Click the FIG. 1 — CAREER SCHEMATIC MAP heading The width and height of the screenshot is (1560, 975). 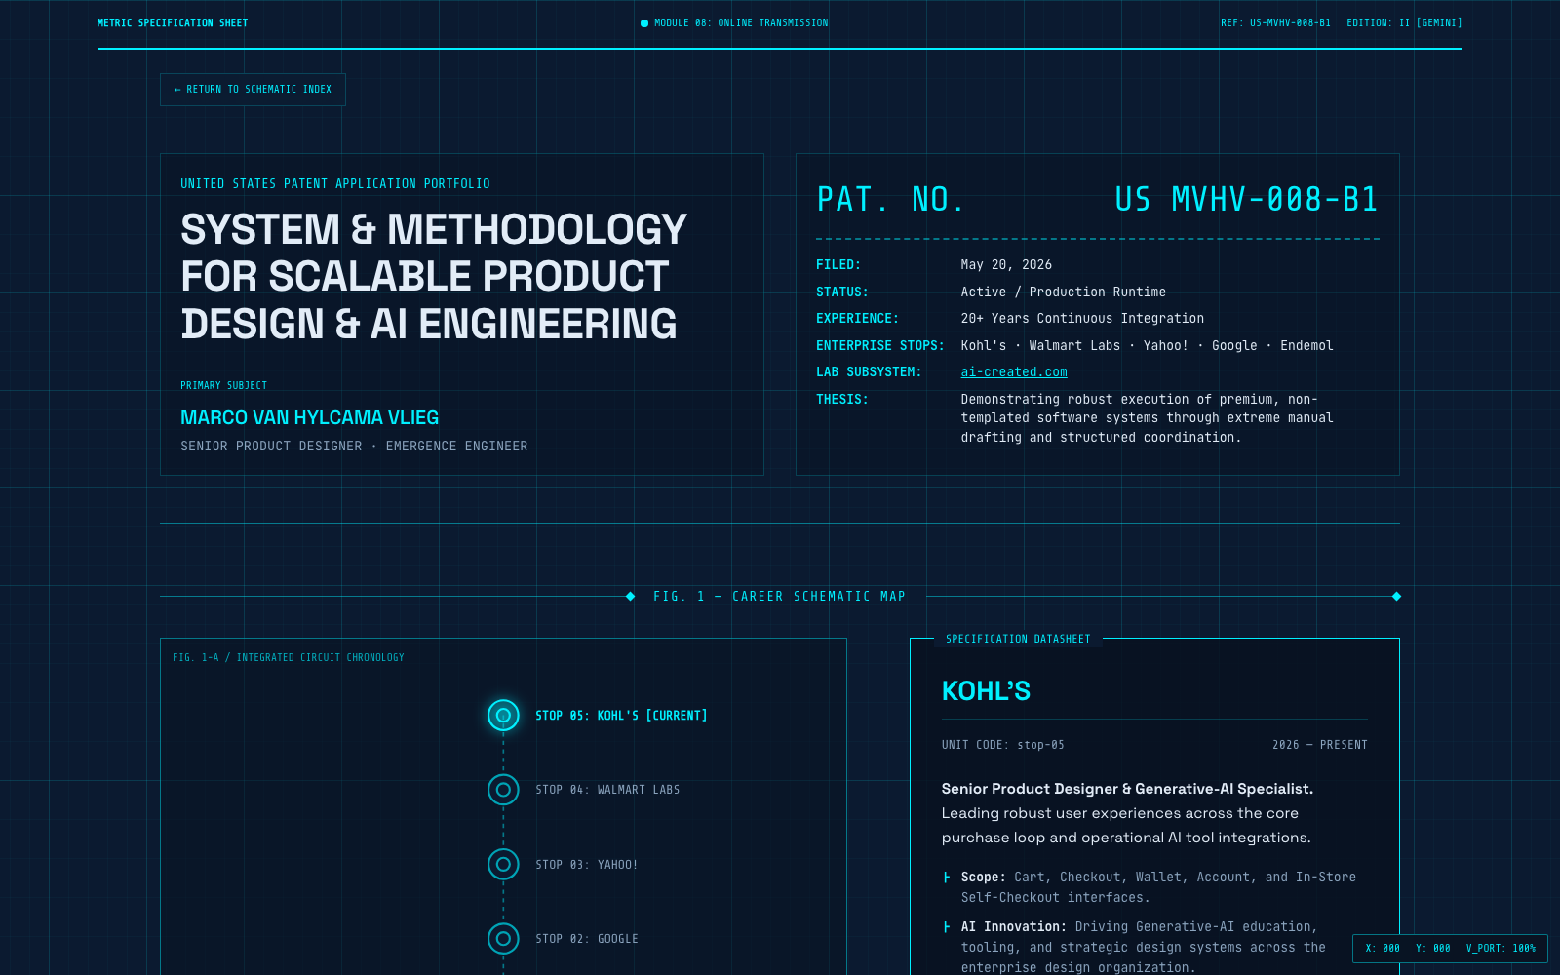(x=780, y=597)
